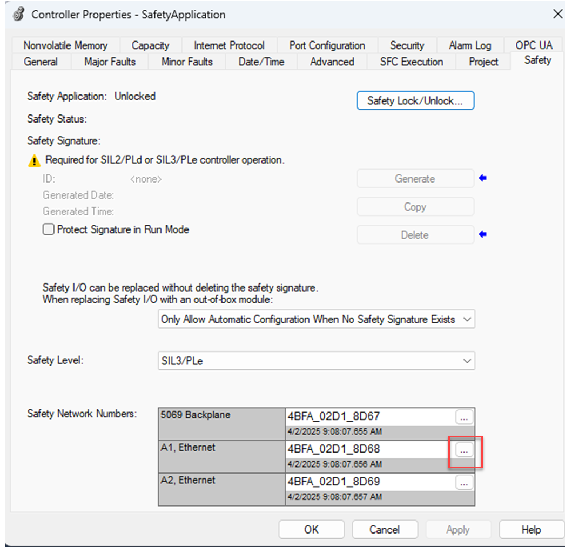Open the ellipsis editor for A2 Ethernet
565x547 pixels.
[x=463, y=483]
